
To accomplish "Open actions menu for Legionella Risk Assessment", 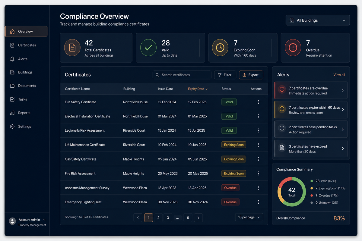I will [259, 130].
